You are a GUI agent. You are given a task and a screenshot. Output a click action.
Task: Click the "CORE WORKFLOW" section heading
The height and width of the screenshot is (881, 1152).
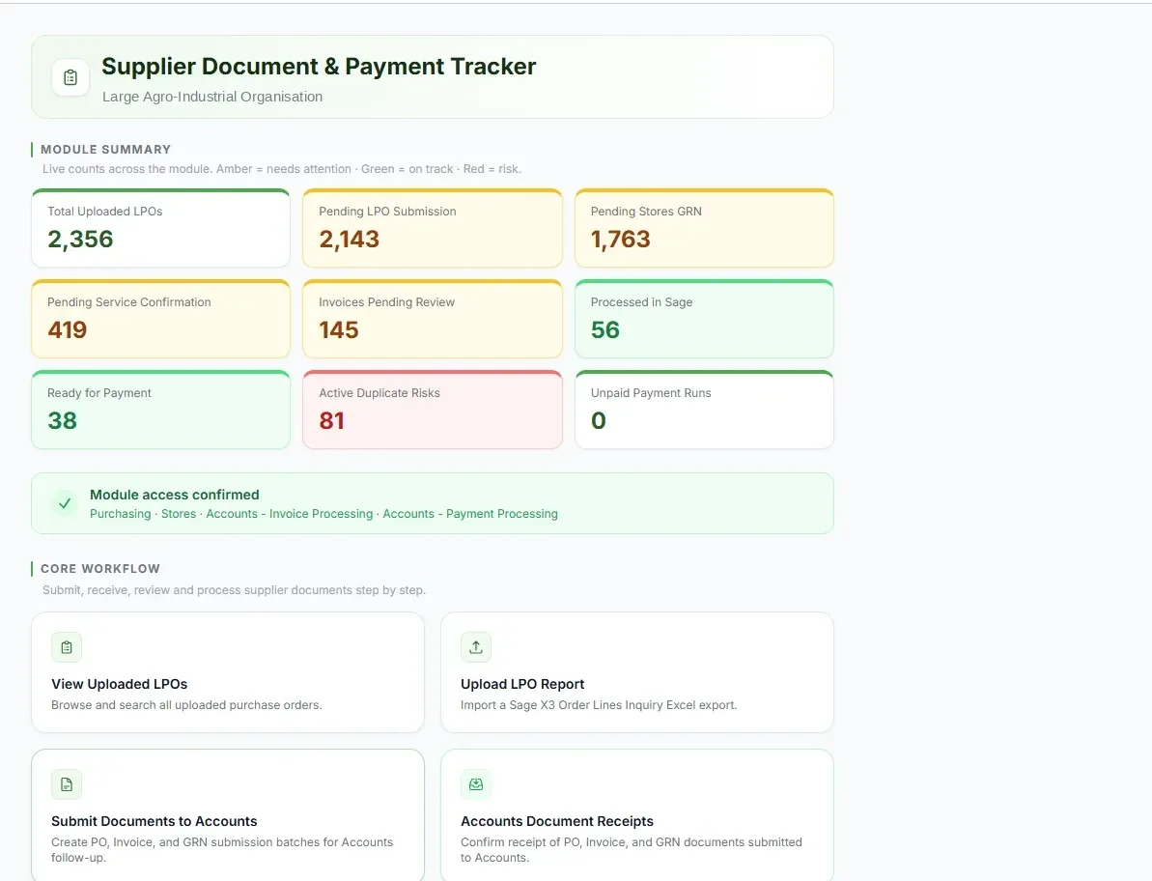(x=99, y=569)
